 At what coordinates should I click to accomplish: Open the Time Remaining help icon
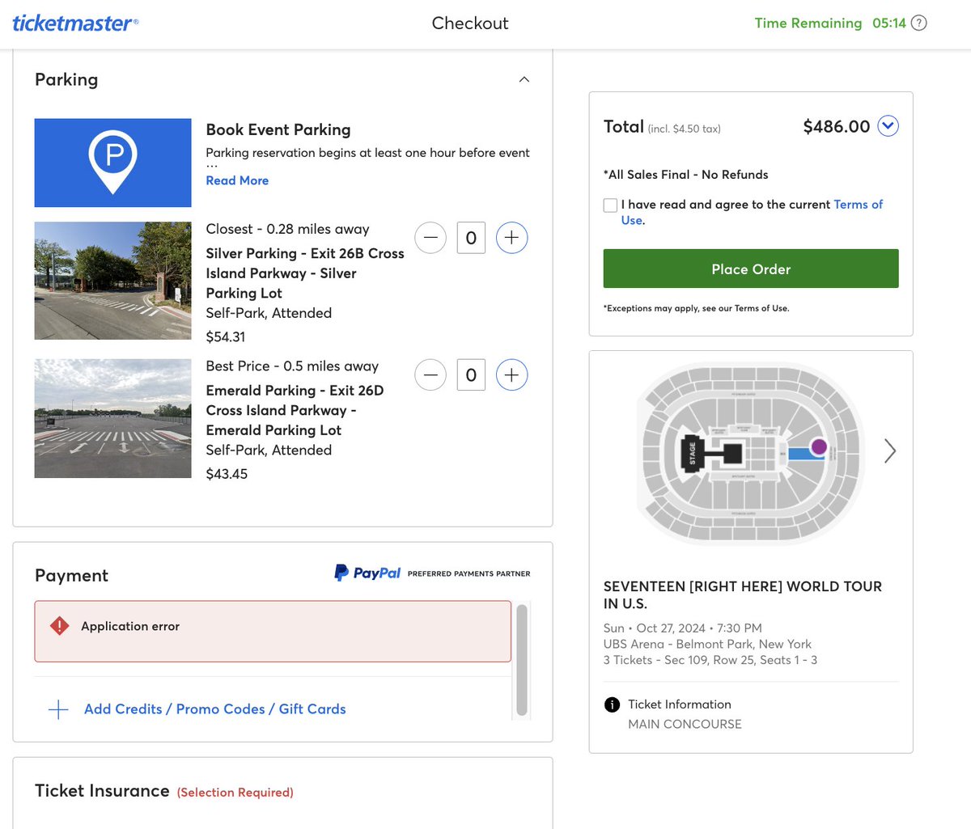pyautogui.click(x=918, y=23)
